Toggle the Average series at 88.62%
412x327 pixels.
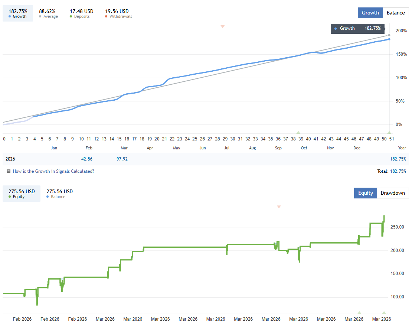48,13
